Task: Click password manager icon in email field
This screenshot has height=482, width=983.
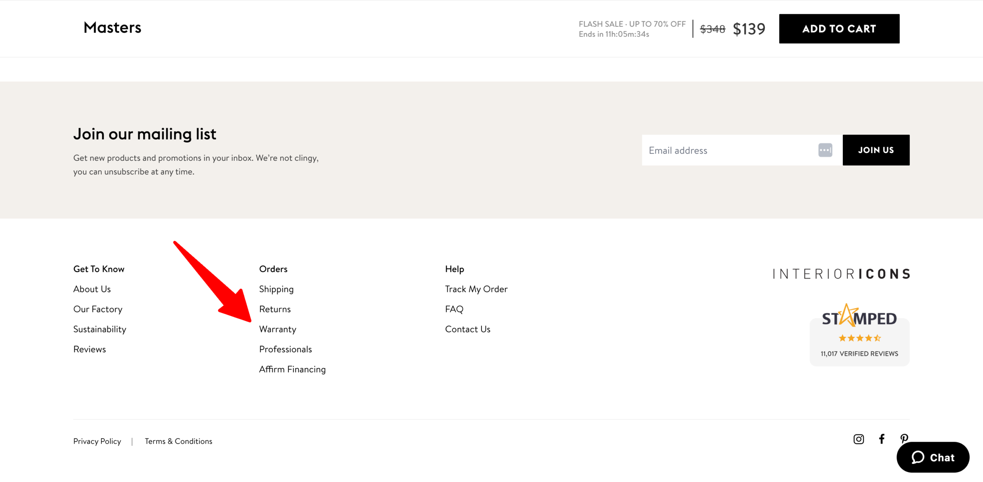Action: [x=825, y=150]
